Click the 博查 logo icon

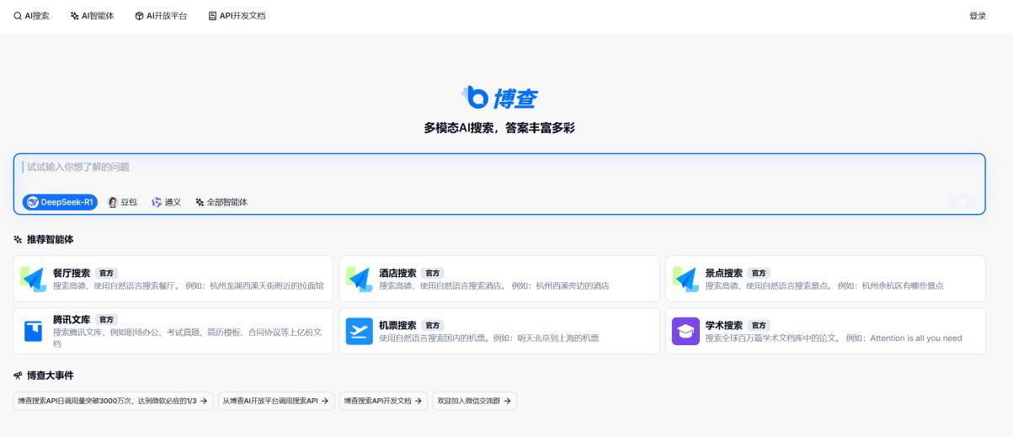coord(475,98)
